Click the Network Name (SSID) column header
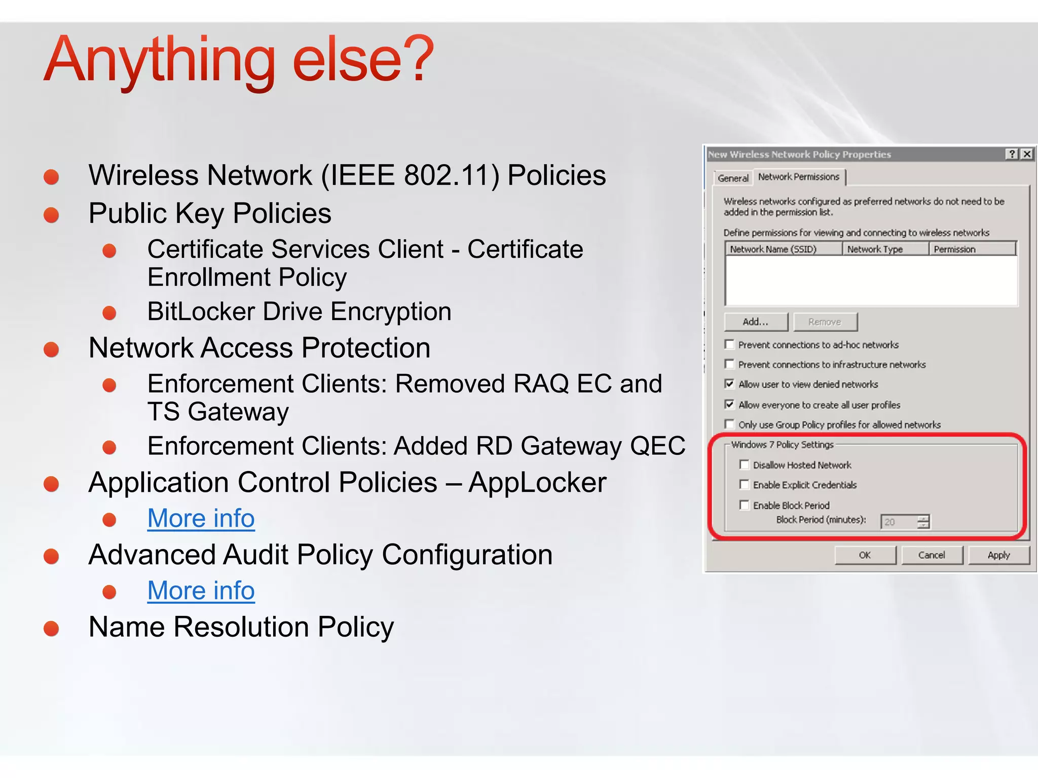The width and height of the screenshot is (1038, 778). [784, 249]
